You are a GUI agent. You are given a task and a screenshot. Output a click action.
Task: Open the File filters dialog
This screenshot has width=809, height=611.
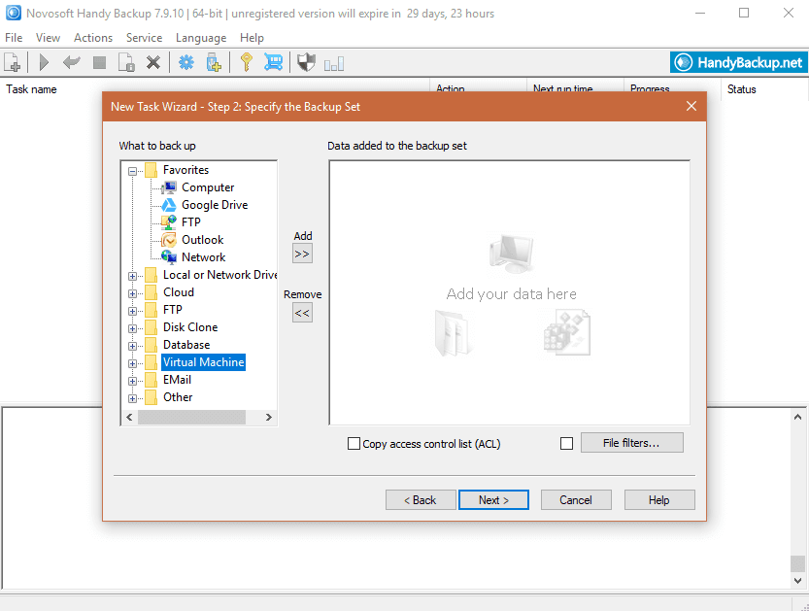pos(631,443)
